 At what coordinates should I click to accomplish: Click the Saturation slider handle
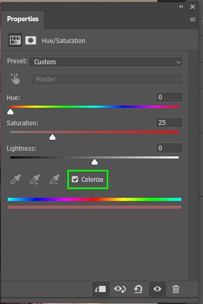[52, 137]
